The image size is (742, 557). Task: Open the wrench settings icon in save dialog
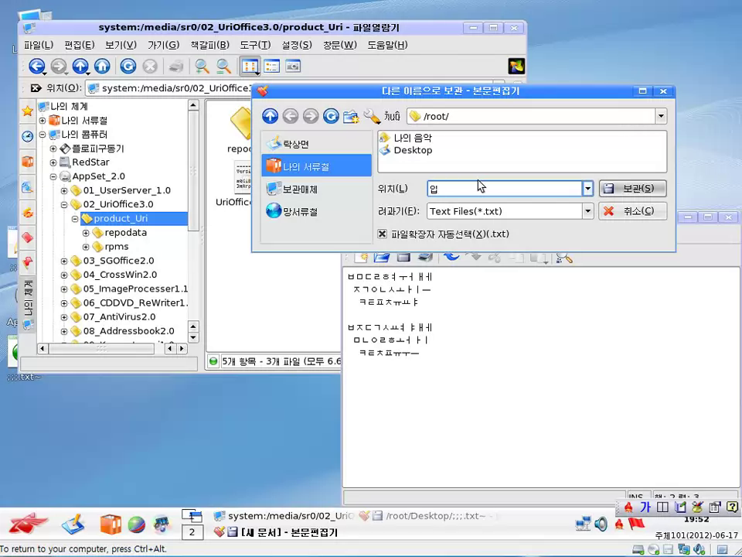(372, 116)
